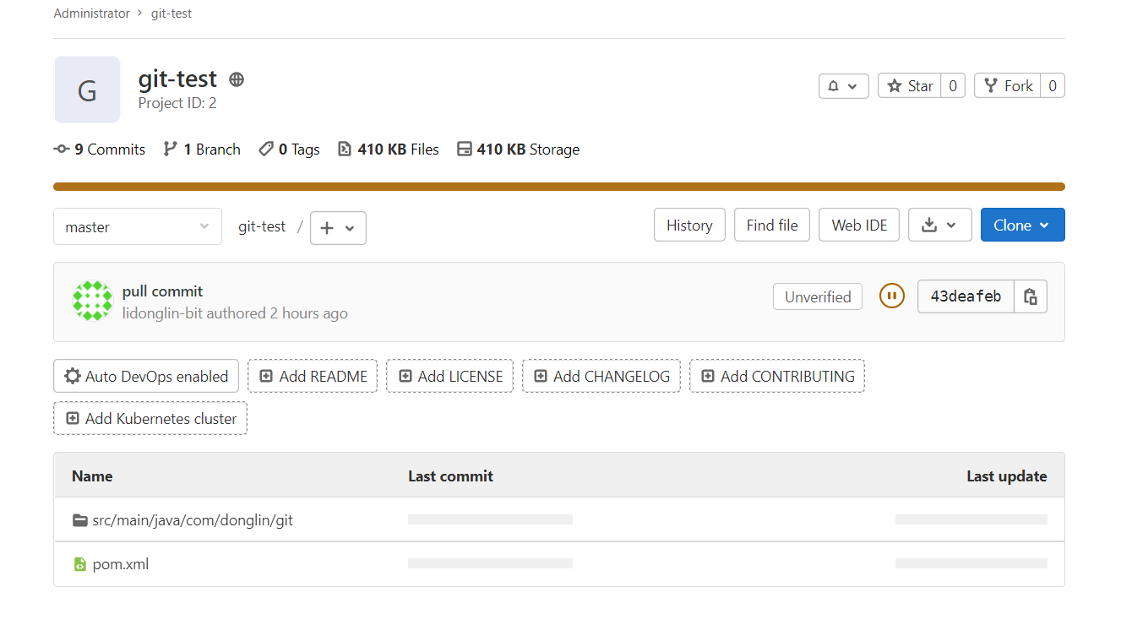The width and height of the screenshot is (1132, 625).
Task: Click the Last commit column header
Action: tap(450, 476)
